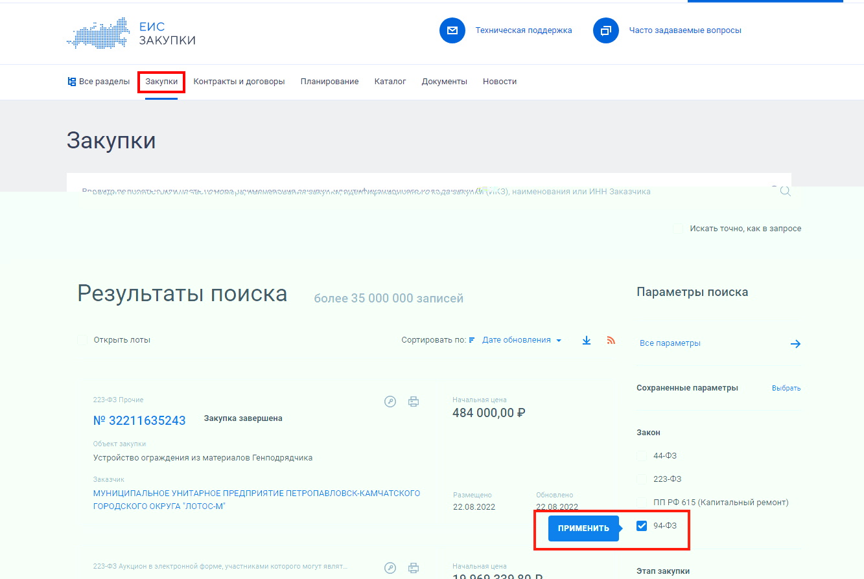This screenshot has width=864, height=579.
Task: Open the RSS feed icon
Action: click(x=611, y=340)
